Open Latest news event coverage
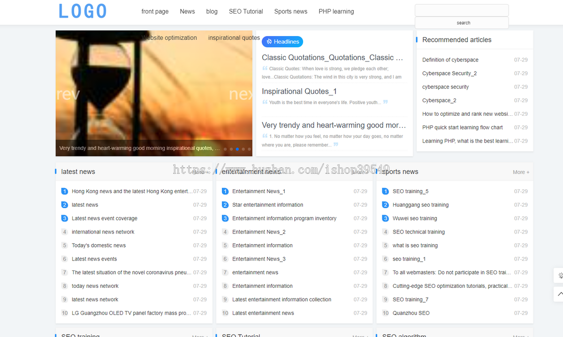This screenshot has height=337, width=563. (x=105, y=218)
